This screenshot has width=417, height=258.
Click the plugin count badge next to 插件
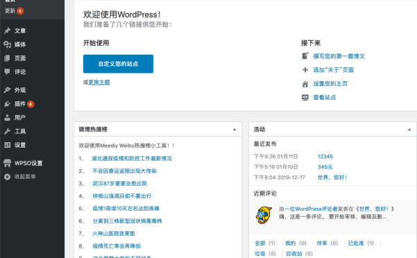pos(31,104)
